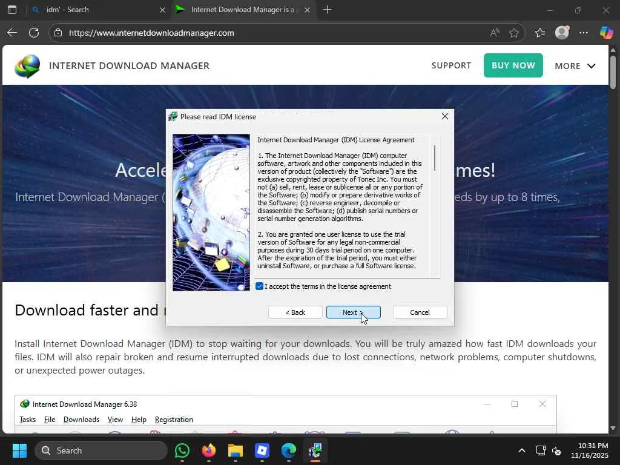Open Read aloud icon in address bar

pos(495,33)
